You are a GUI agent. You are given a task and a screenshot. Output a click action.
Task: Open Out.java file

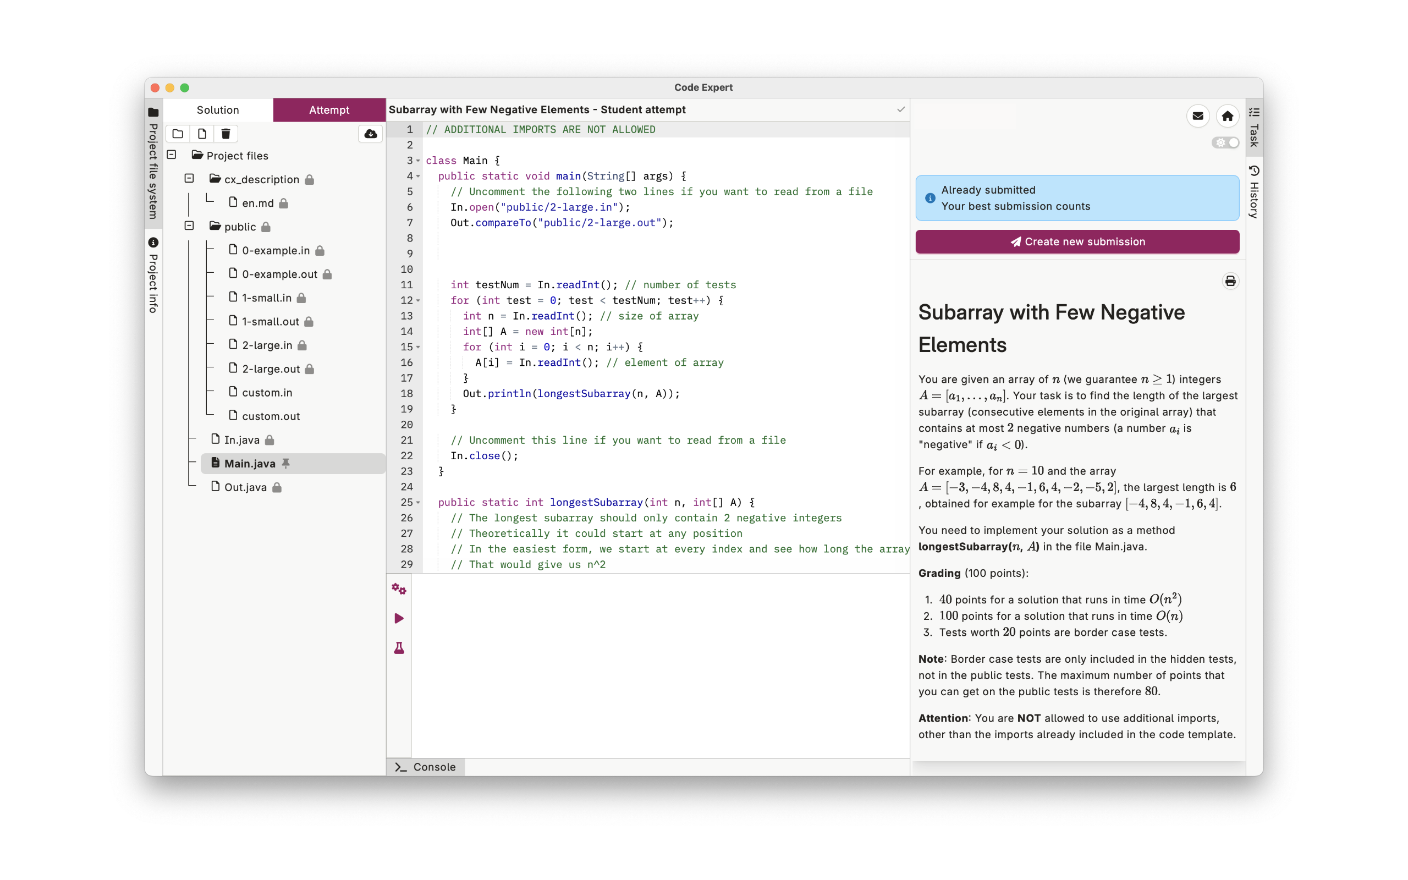click(x=245, y=487)
